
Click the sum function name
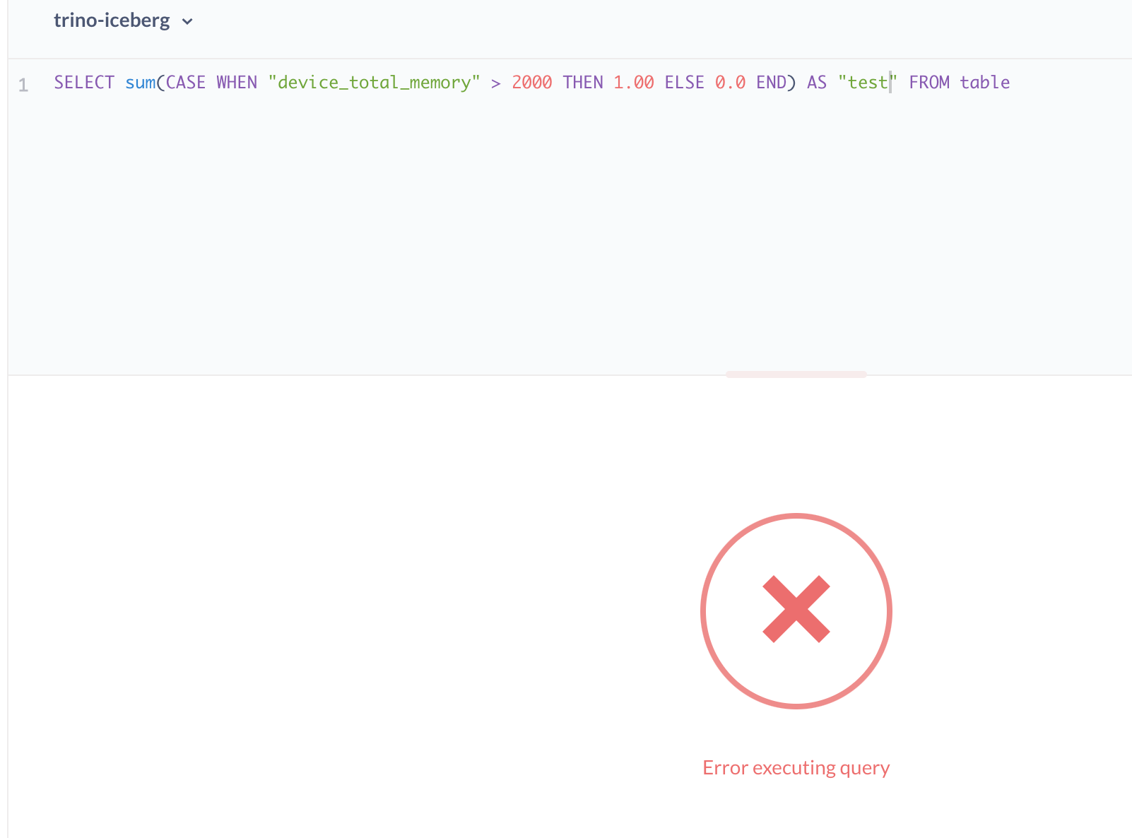tap(140, 83)
